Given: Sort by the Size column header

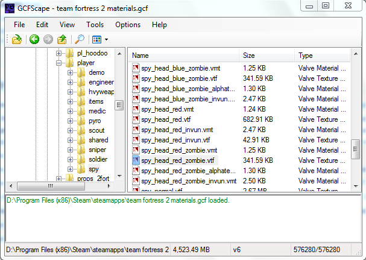Looking at the screenshot, I should [x=267, y=55].
